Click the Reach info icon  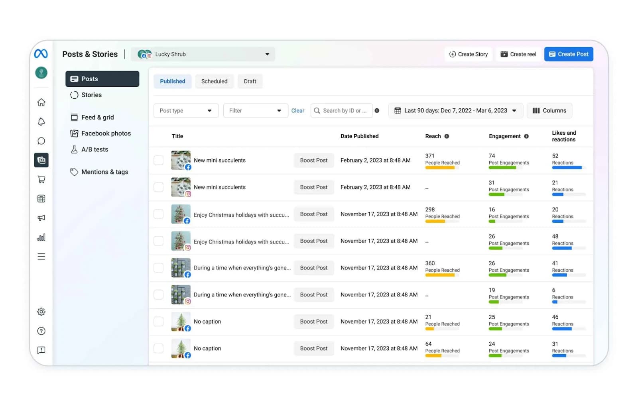447,136
